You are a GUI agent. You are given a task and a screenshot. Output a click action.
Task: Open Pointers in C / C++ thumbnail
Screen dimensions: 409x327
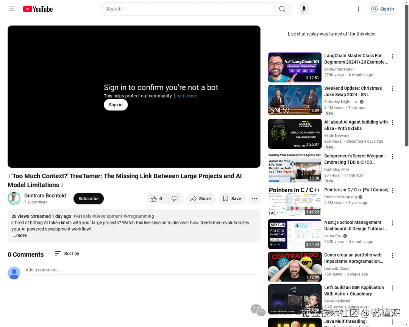coord(295,202)
